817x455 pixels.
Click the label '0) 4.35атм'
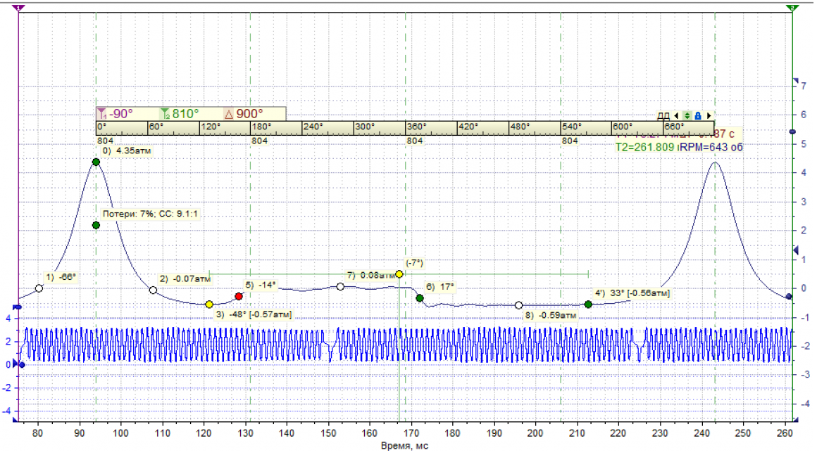pyautogui.click(x=127, y=150)
